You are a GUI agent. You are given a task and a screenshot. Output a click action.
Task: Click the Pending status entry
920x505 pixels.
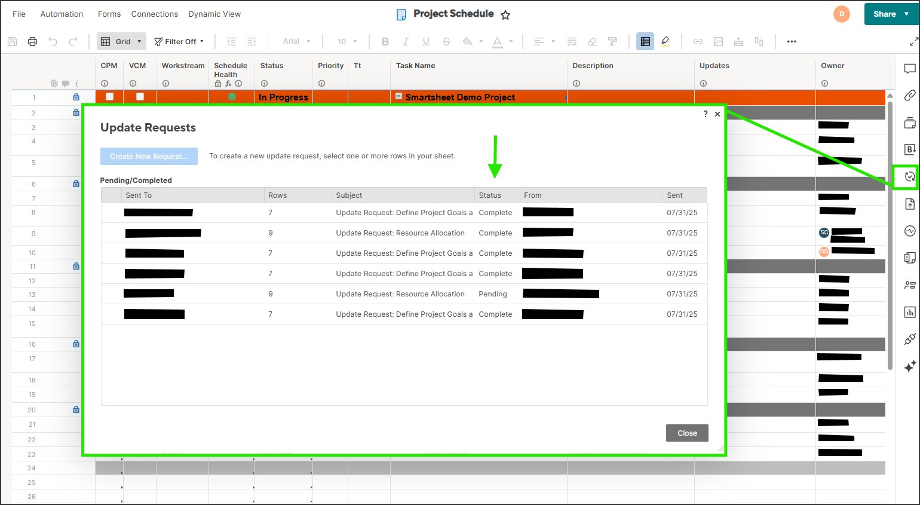493,294
